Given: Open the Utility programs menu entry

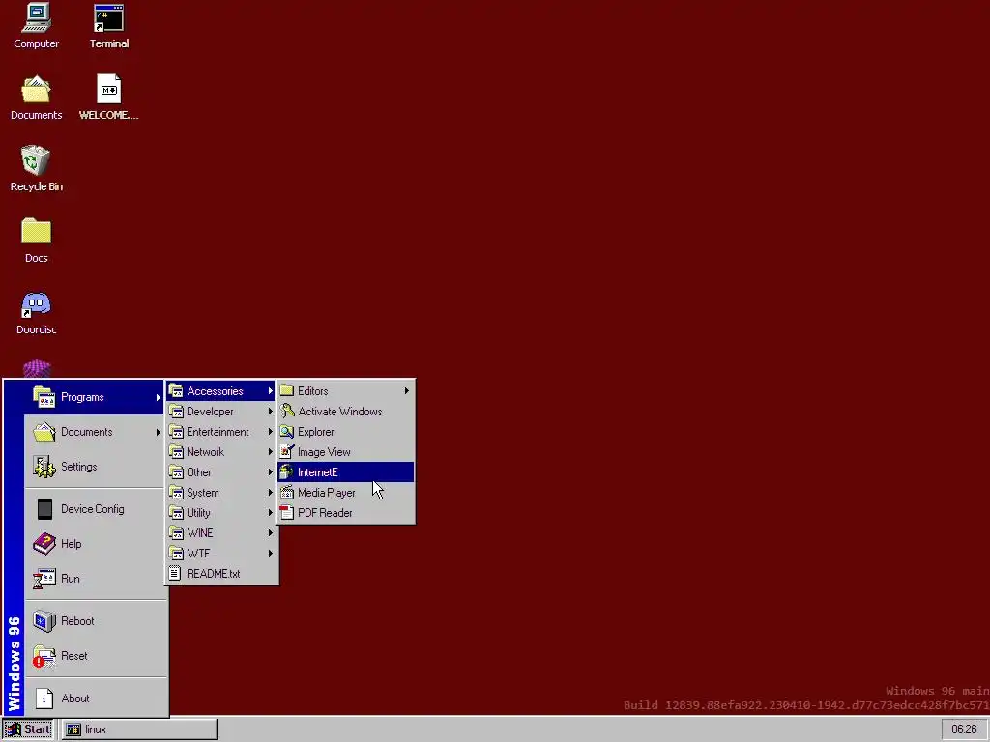Looking at the screenshot, I should 220,513.
